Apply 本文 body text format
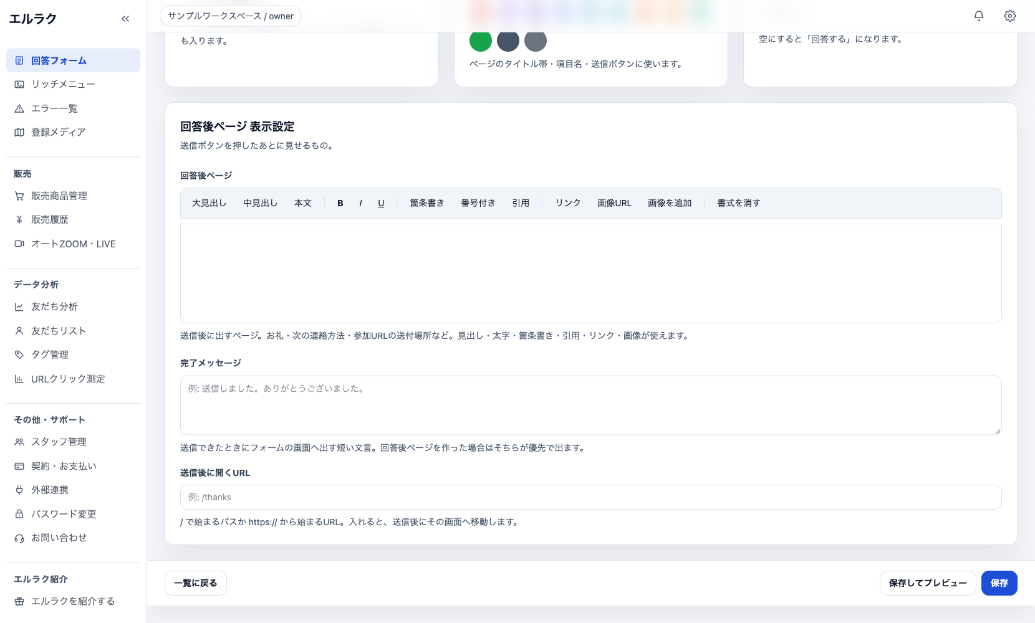Viewport: 1035px width, 623px height. (303, 203)
